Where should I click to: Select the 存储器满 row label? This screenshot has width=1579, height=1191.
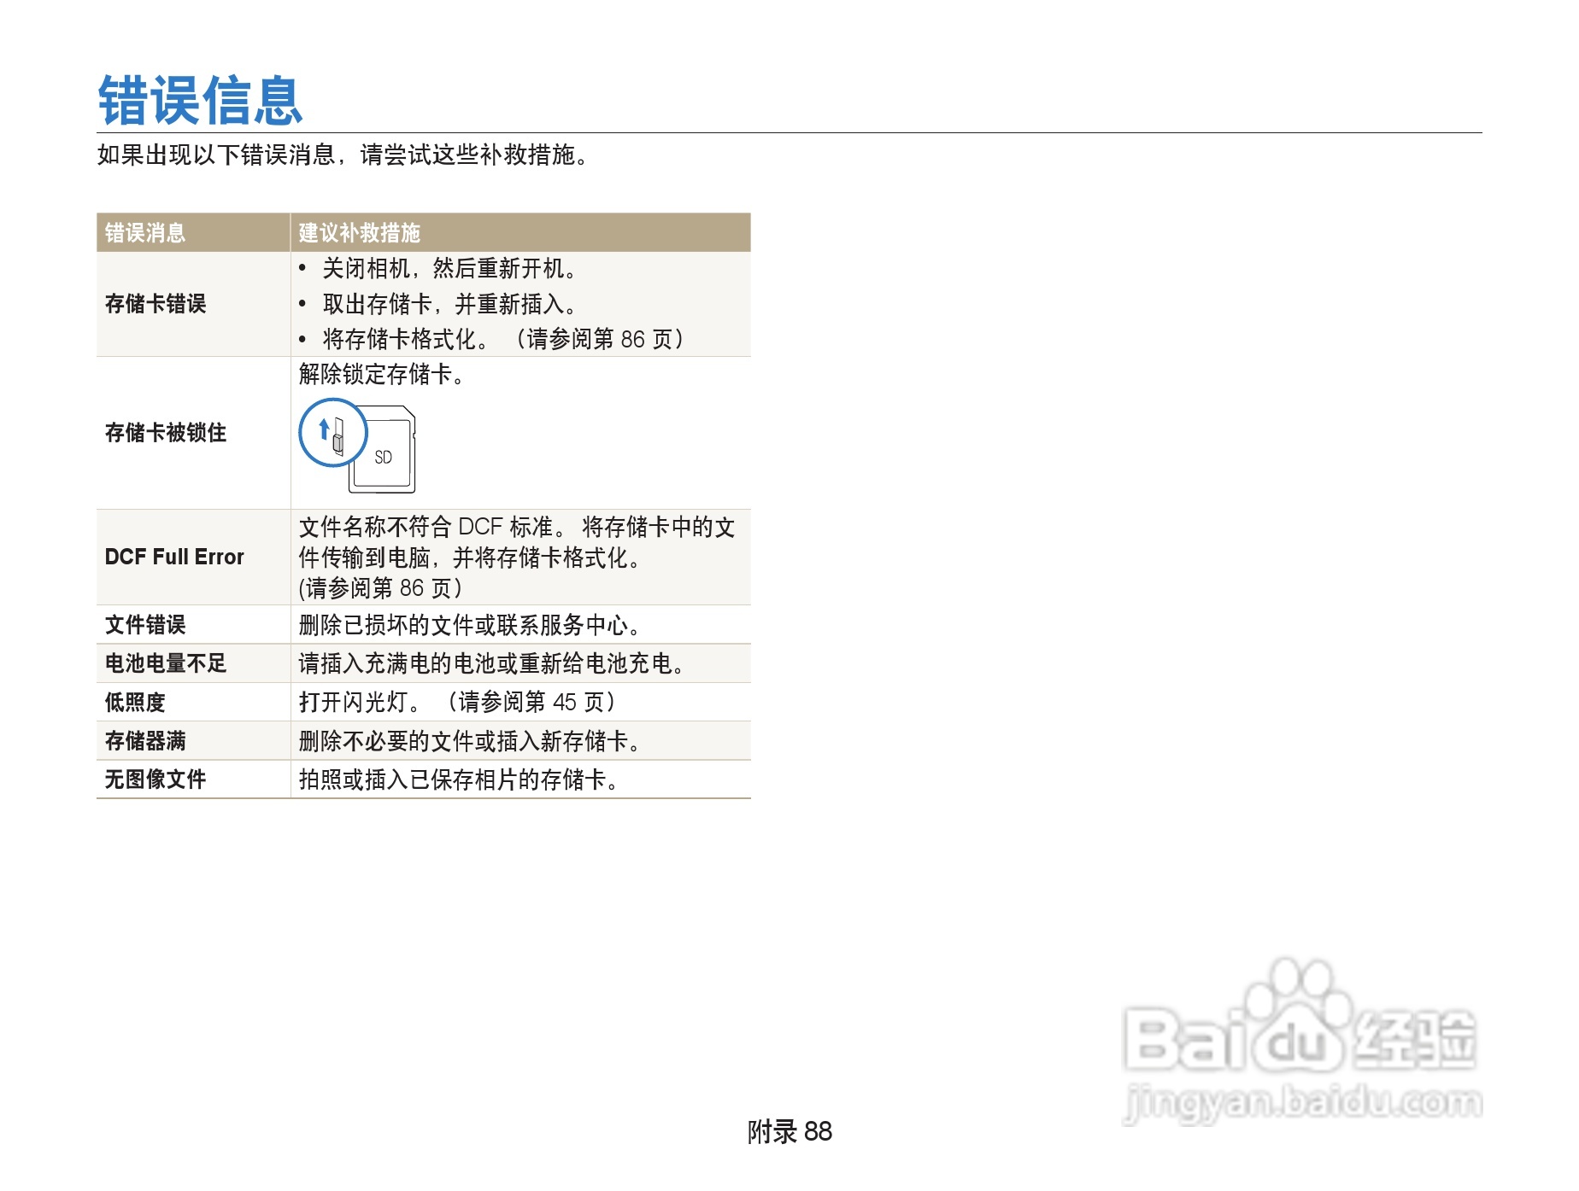pyautogui.click(x=145, y=741)
